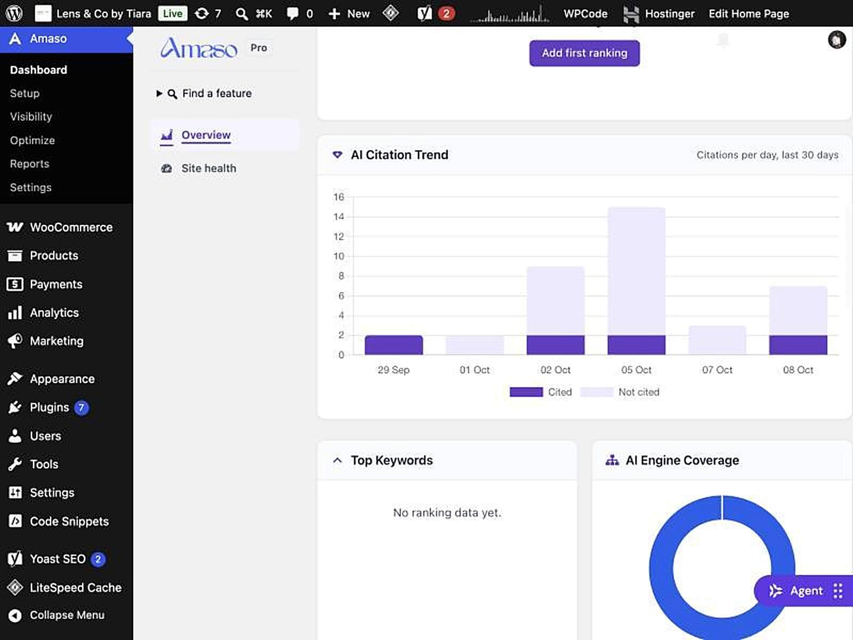Open the New content dropdown

[349, 13]
